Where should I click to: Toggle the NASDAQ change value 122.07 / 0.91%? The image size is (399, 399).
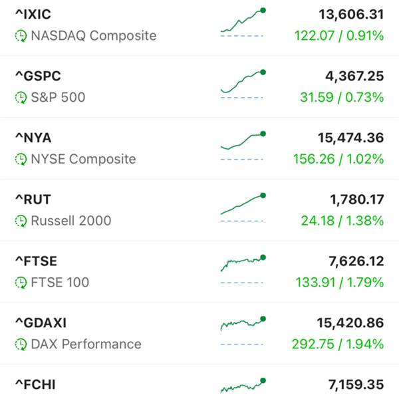(x=338, y=36)
